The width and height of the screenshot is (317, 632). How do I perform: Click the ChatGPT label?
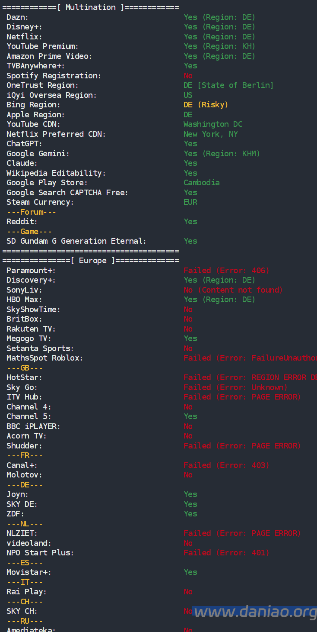point(24,144)
